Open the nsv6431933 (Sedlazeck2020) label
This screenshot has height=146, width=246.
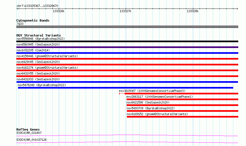38,79
